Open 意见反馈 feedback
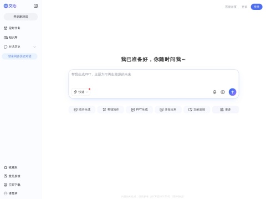The width and height of the screenshot is (266, 199). pyautogui.click(x=12, y=176)
